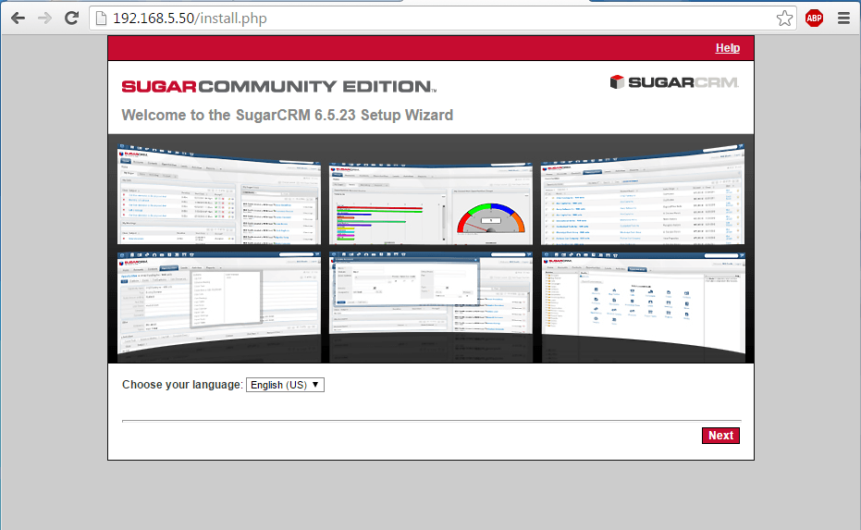
Task: Click the browser forward arrow
Action: (44, 18)
